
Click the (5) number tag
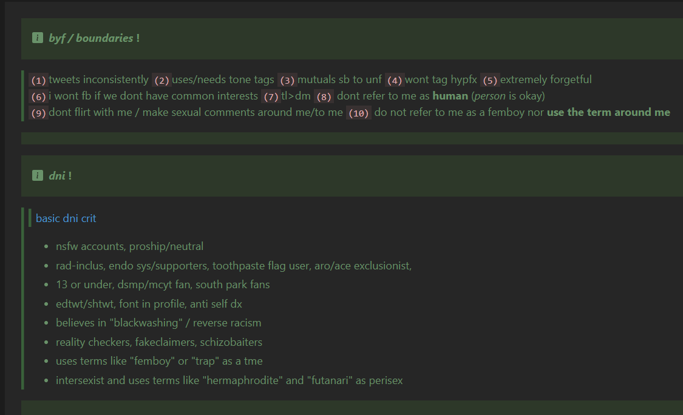[490, 80]
